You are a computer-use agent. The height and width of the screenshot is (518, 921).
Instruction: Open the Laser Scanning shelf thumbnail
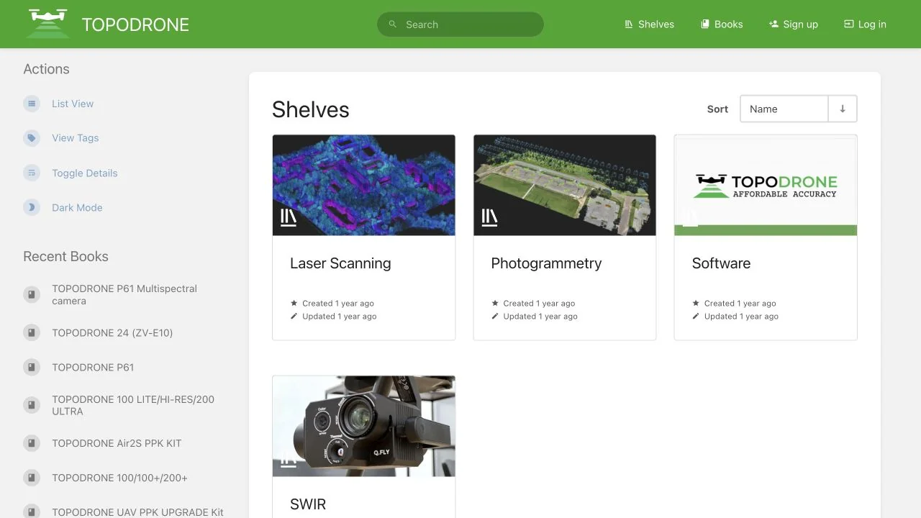pyautogui.click(x=364, y=185)
